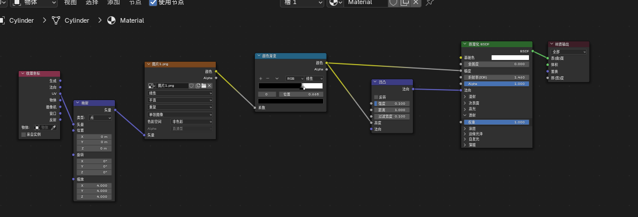Click the fake user shield icon in header
The image size is (638, 217).
click(394, 2)
